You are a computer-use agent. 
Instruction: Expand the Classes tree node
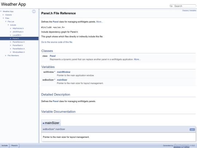(3, 15)
